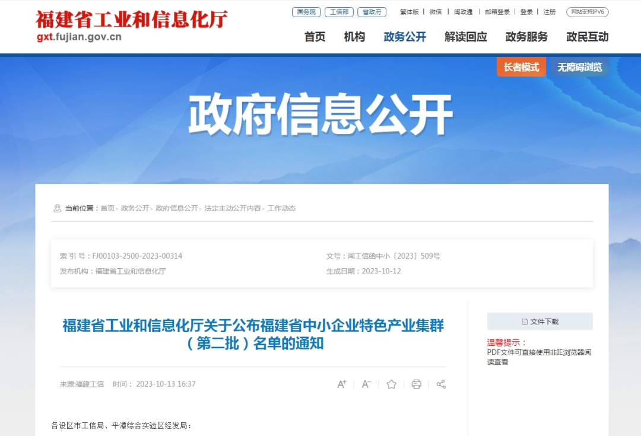The height and width of the screenshot is (436, 641).
Task: Click the 注册 register link
Action: click(x=550, y=12)
